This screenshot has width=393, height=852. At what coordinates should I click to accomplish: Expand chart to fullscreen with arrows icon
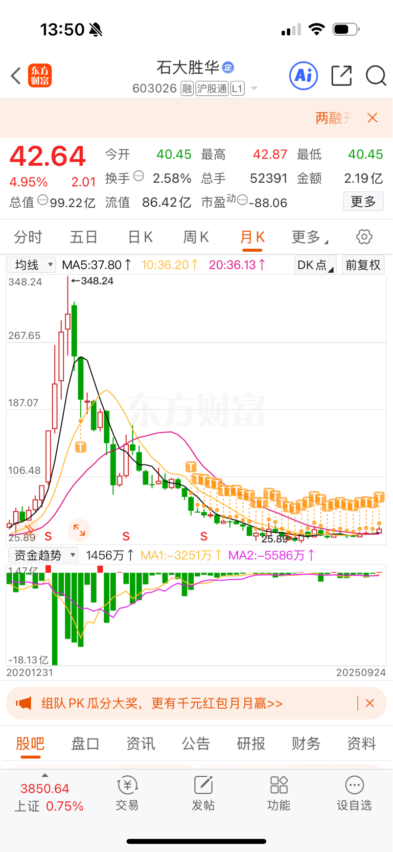point(79,530)
